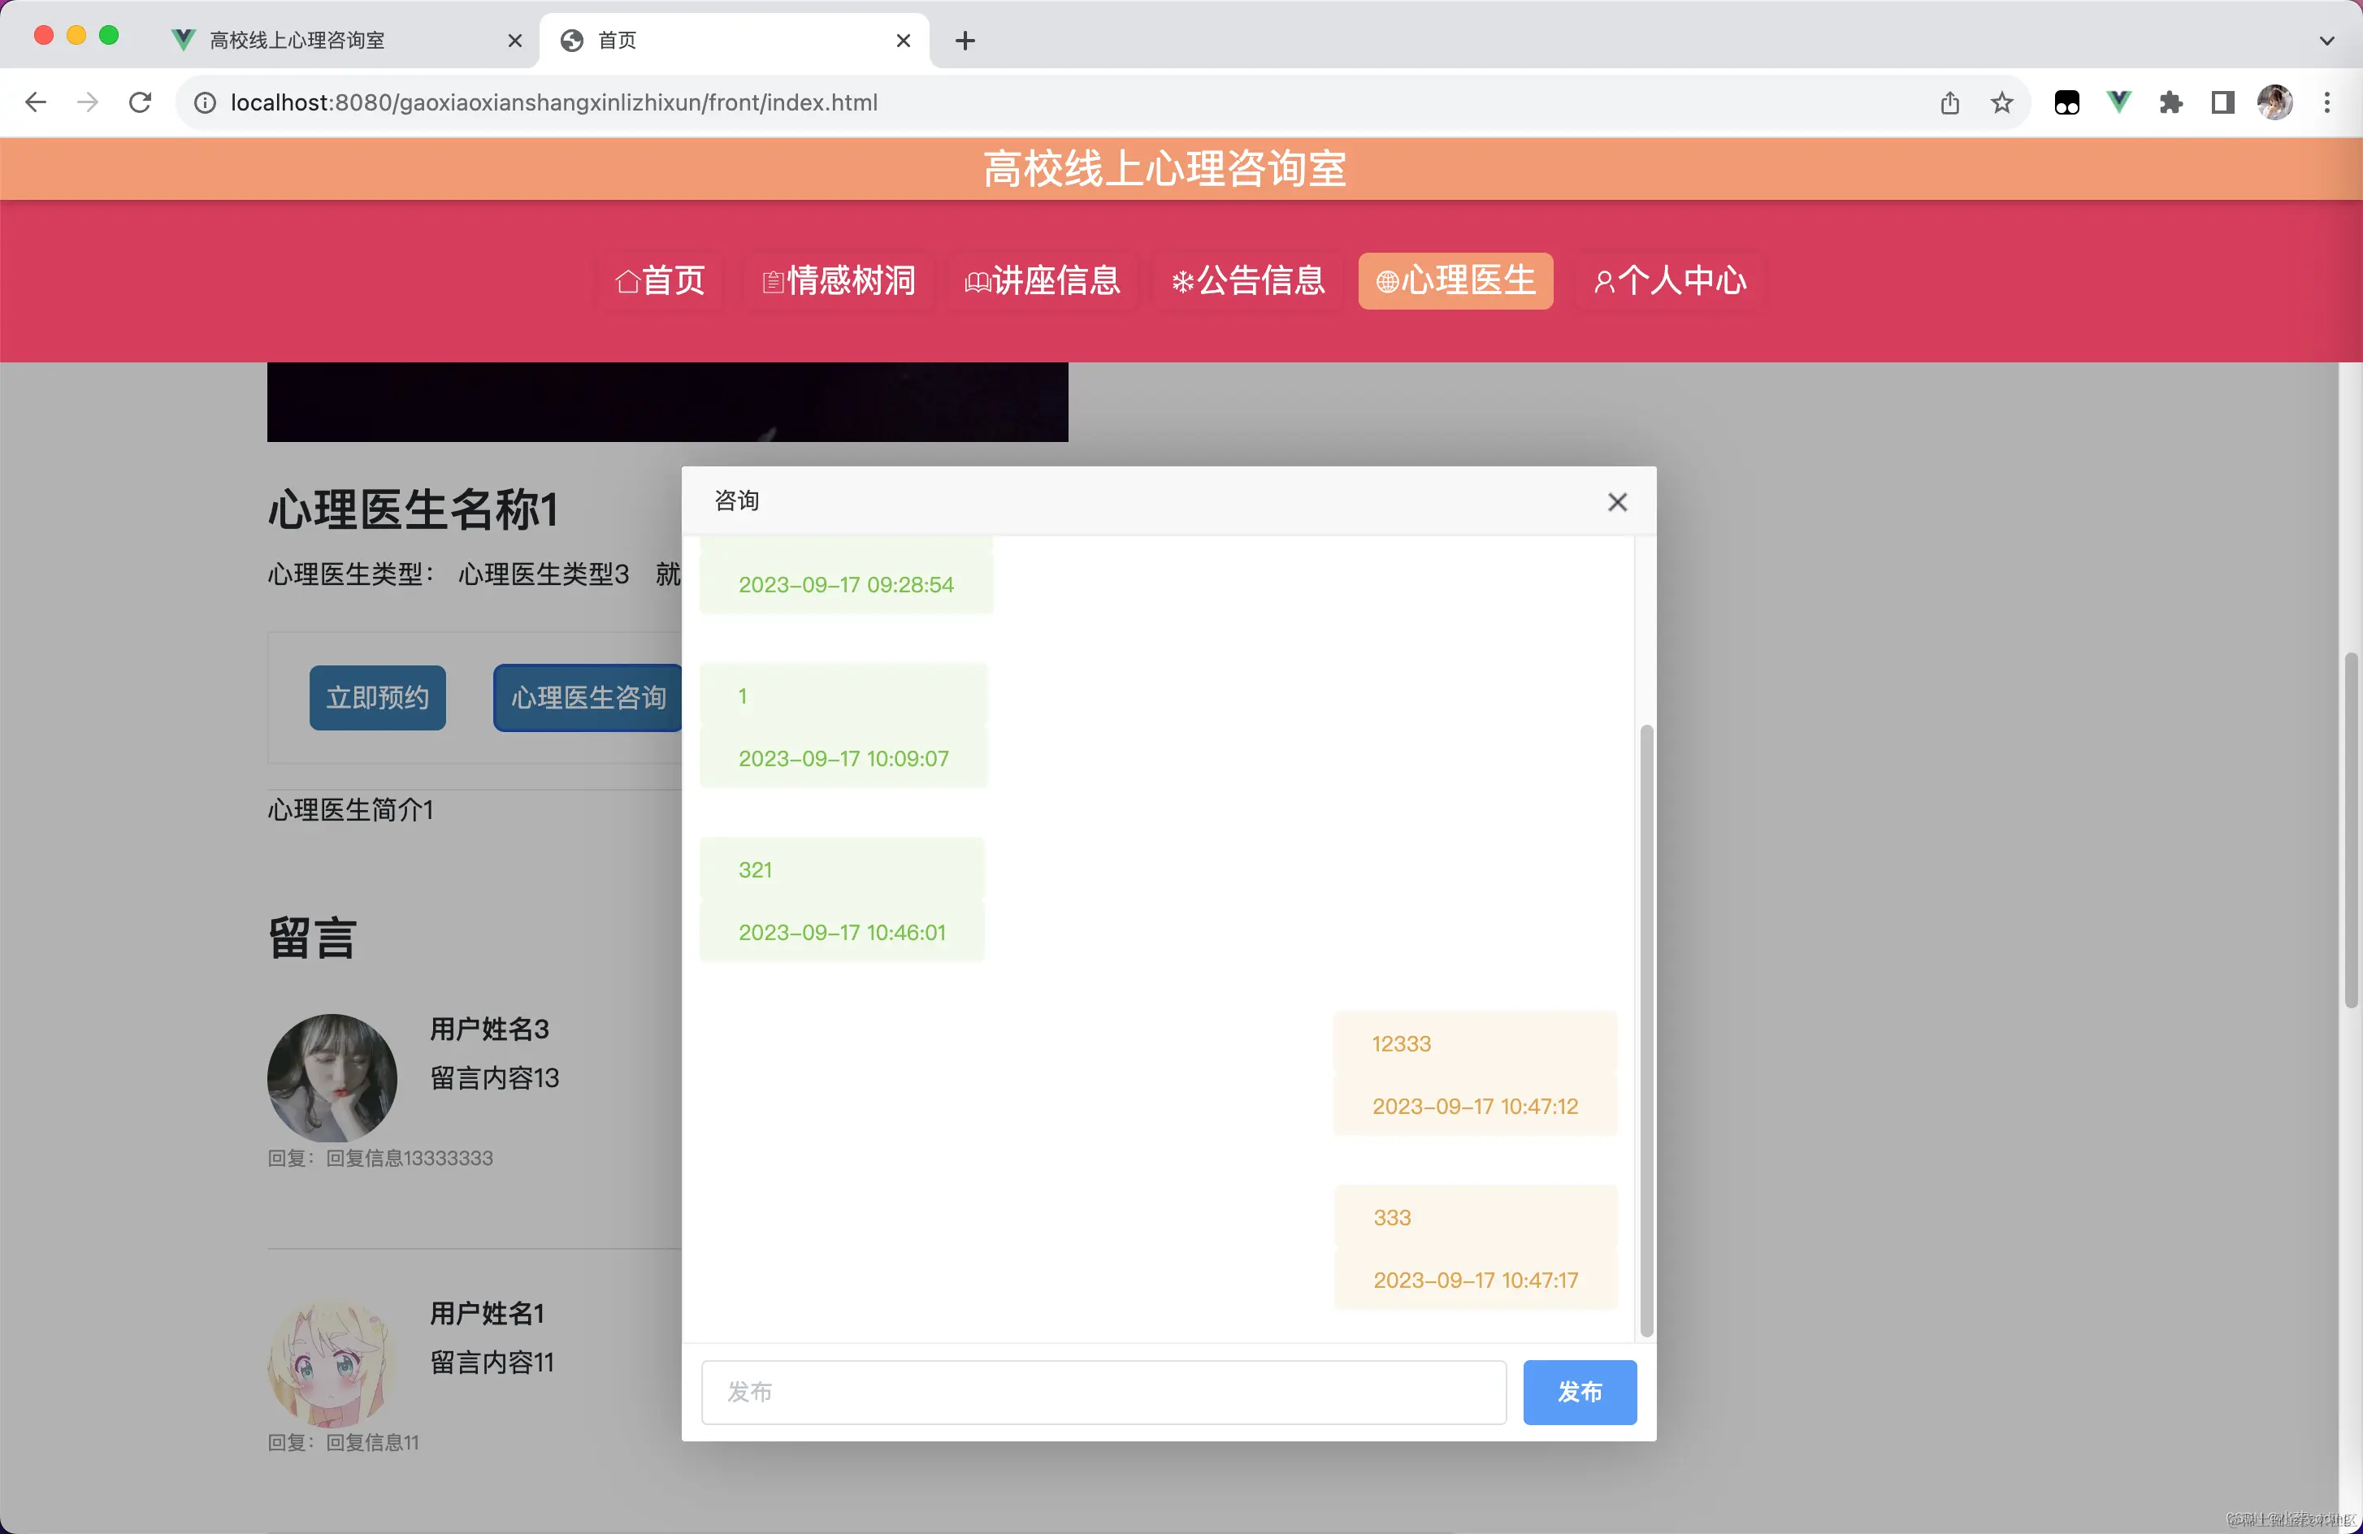
Task: Open the Vue DevTools extension icon
Action: 2118,102
